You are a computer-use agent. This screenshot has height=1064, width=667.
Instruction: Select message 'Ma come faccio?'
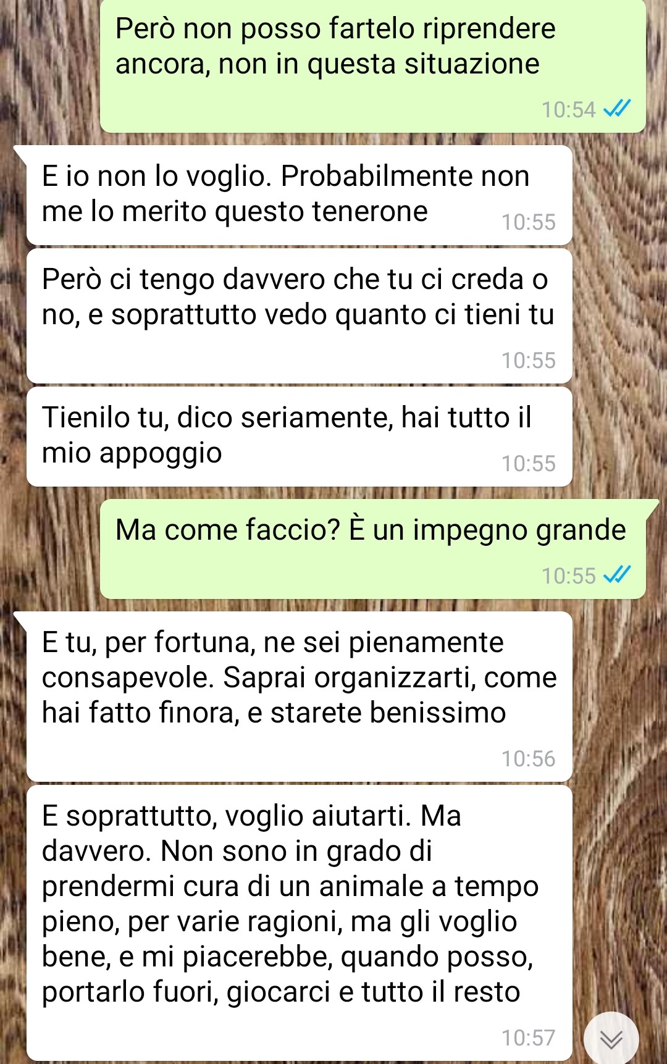tap(372, 549)
